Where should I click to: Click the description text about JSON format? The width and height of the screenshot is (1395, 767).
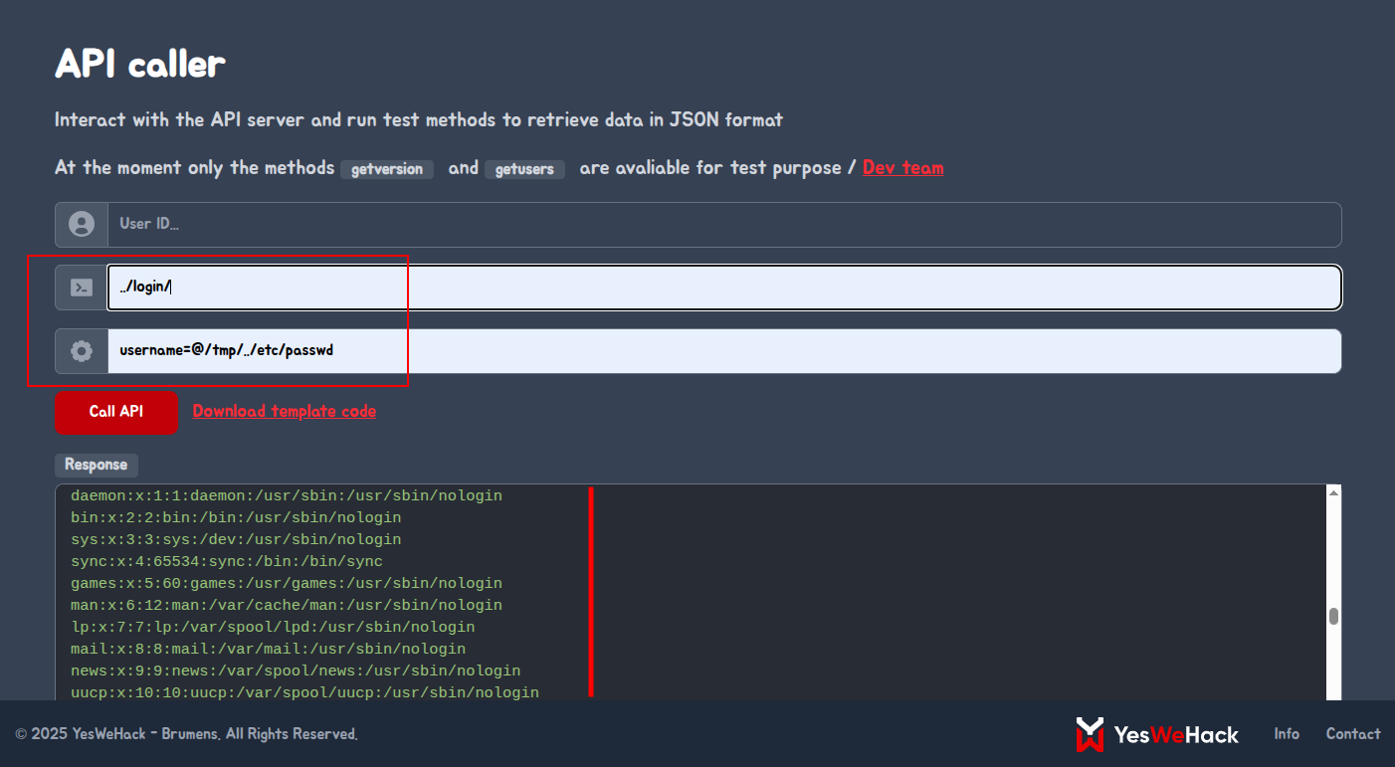pos(419,119)
